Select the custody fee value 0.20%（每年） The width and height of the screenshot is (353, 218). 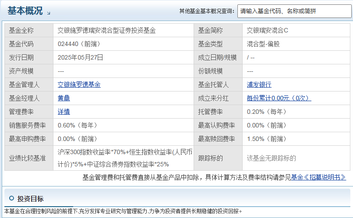tap(267, 112)
